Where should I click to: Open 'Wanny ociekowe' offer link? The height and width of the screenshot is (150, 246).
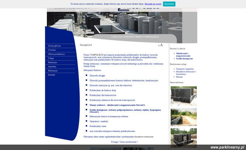click(x=117, y=105)
